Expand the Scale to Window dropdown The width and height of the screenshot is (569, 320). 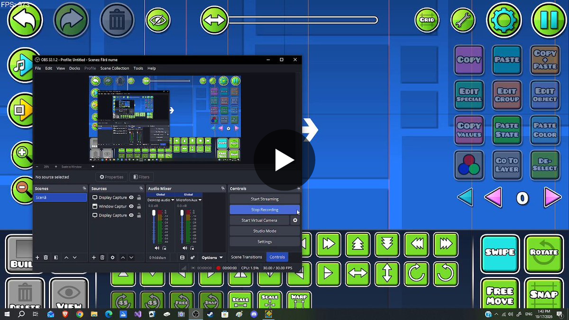click(x=77, y=167)
